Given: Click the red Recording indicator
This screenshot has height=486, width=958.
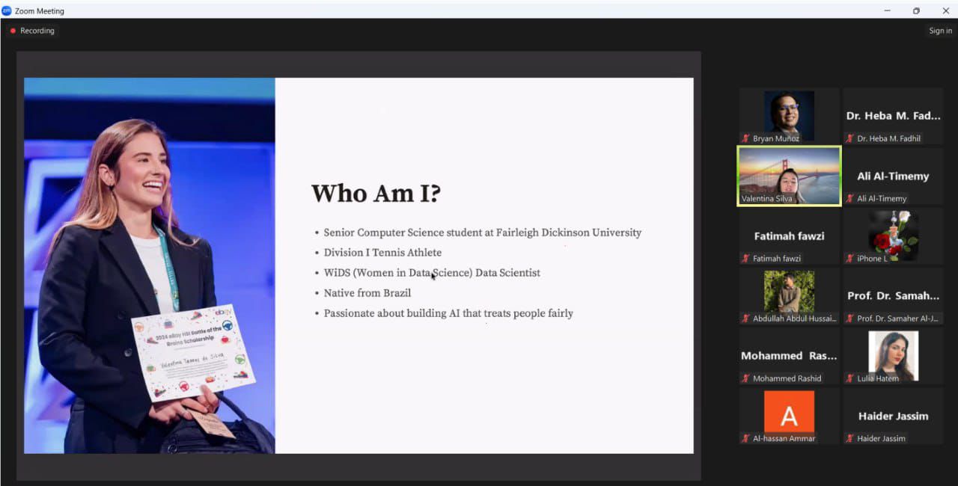Looking at the screenshot, I should (x=31, y=31).
